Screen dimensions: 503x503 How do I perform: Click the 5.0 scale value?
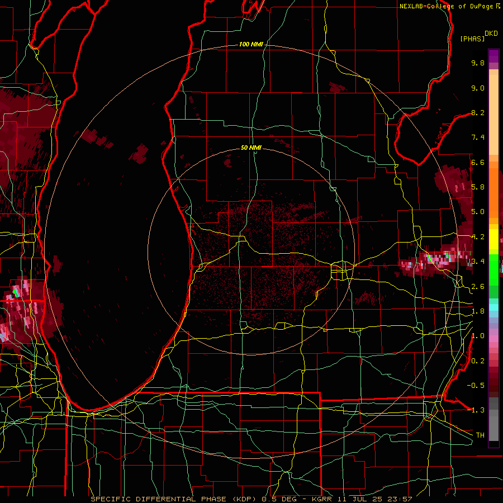click(x=478, y=212)
